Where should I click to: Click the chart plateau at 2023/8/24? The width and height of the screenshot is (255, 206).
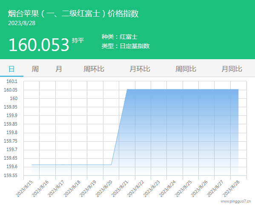[175, 89]
